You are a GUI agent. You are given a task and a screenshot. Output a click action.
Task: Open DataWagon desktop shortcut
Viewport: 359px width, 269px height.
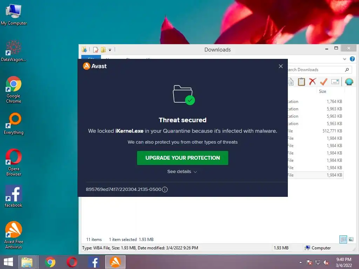(14, 51)
